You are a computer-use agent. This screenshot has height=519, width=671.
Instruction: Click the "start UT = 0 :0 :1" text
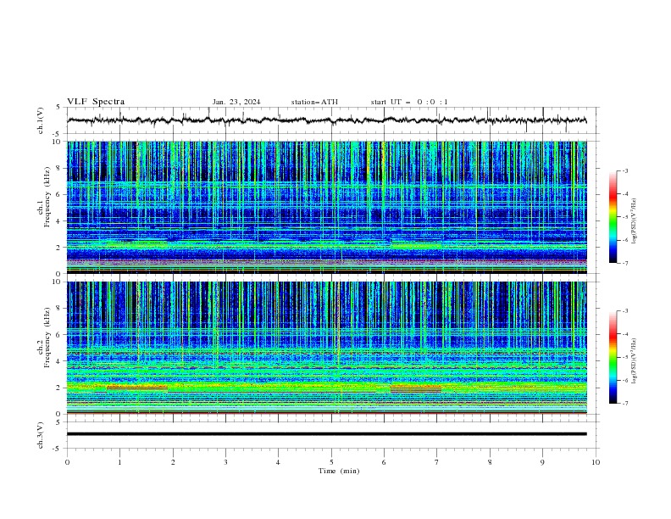point(409,102)
